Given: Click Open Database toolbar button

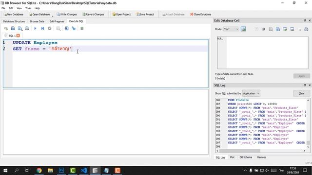Looking at the screenshot, I should coord(39,15).
